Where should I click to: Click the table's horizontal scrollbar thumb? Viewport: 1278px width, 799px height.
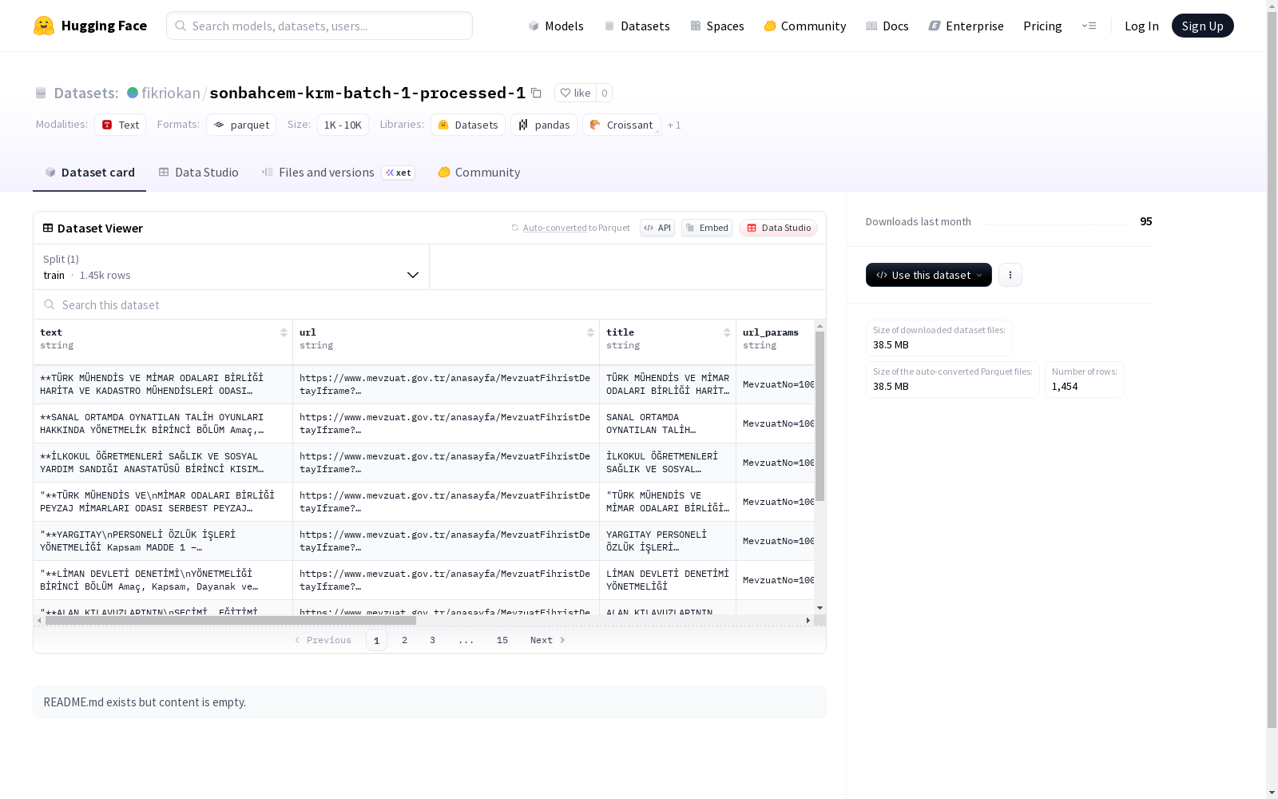[x=231, y=620]
